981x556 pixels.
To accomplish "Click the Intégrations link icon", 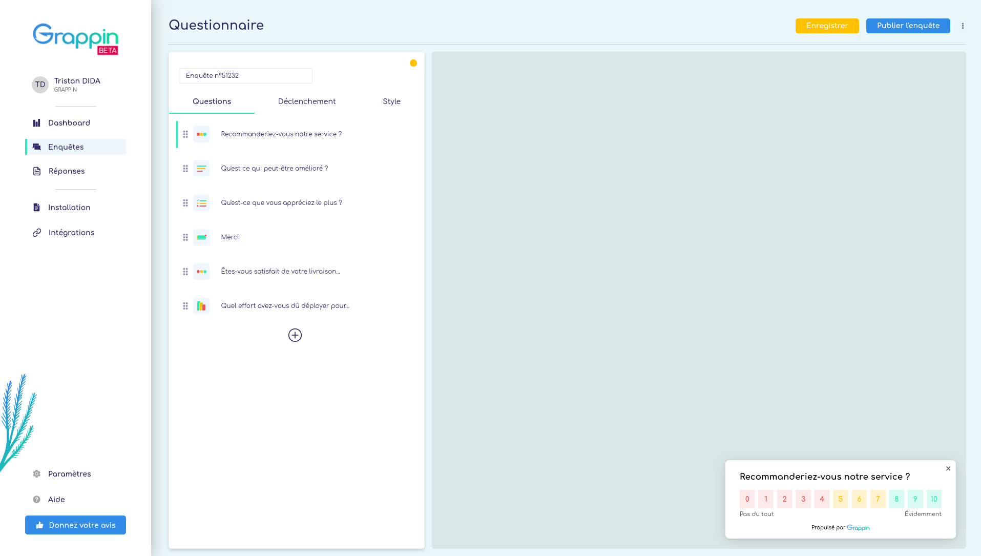I will 37,233.
